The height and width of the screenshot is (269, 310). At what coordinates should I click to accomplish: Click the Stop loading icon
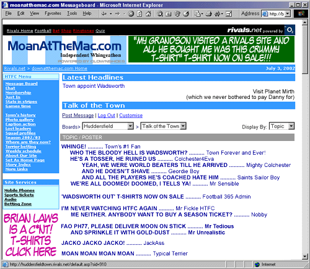coord(131,14)
